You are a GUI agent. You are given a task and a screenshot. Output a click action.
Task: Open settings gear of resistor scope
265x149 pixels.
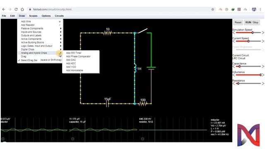tap(142, 139)
